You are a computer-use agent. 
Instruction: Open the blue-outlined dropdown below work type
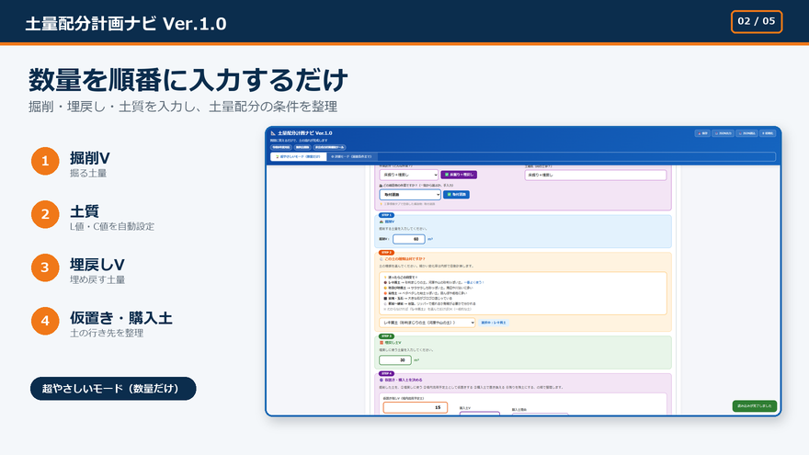point(410,195)
